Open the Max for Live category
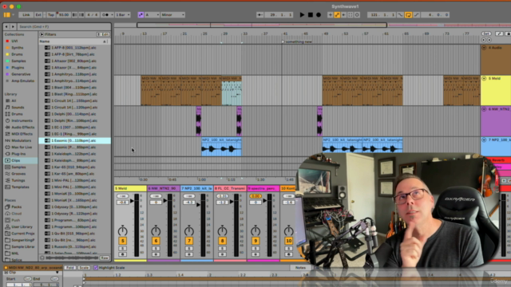Screen dimensions: 511x287 point(22,147)
